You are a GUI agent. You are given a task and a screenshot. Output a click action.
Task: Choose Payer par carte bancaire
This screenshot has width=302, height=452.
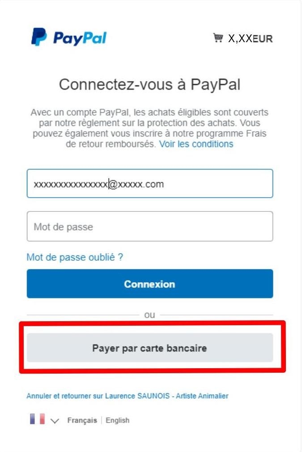click(150, 348)
